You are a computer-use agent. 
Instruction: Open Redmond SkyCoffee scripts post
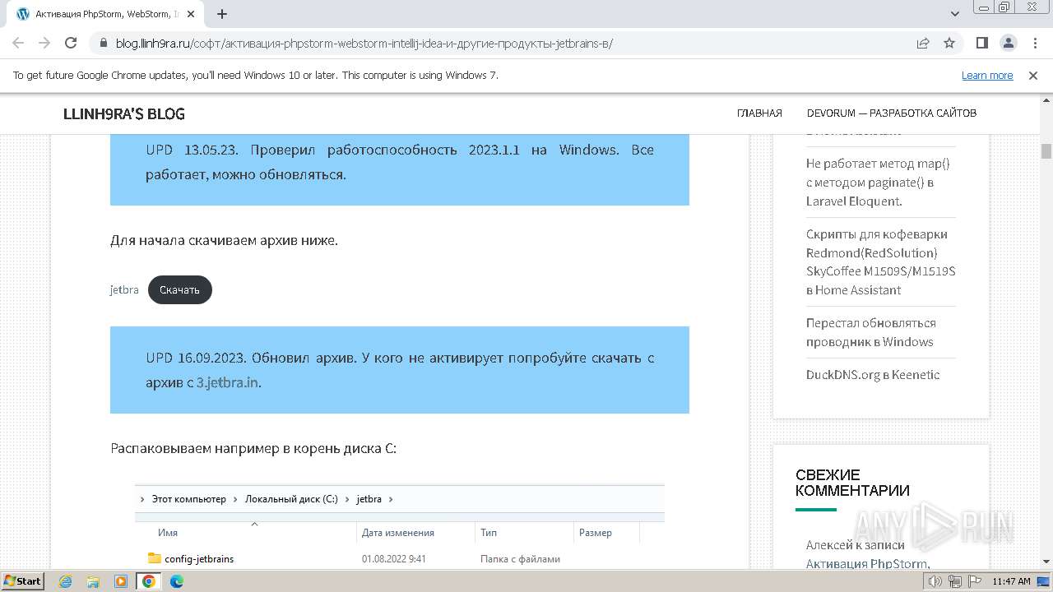pyautogui.click(x=880, y=261)
